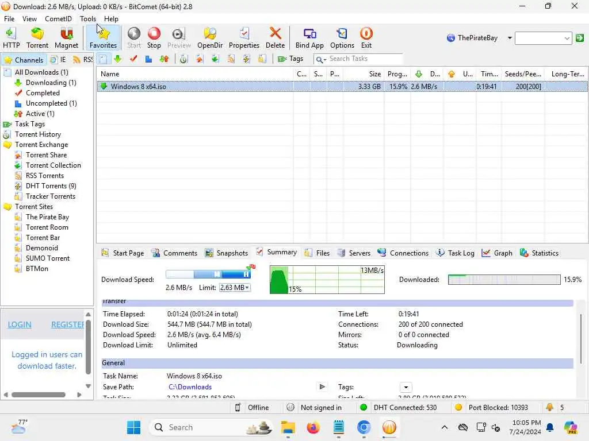Select DHT Torrents (9) in sidebar
Viewport: 589px width, 441px height.
(x=51, y=186)
